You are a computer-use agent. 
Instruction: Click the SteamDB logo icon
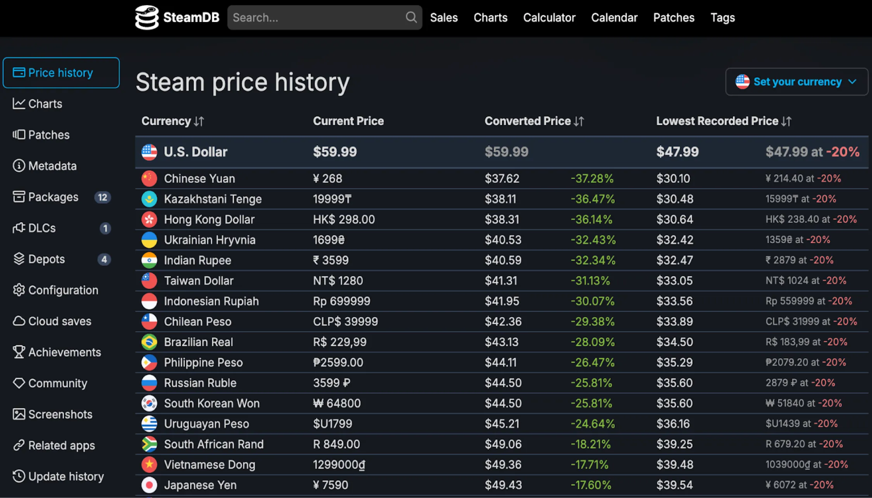pos(146,17)
